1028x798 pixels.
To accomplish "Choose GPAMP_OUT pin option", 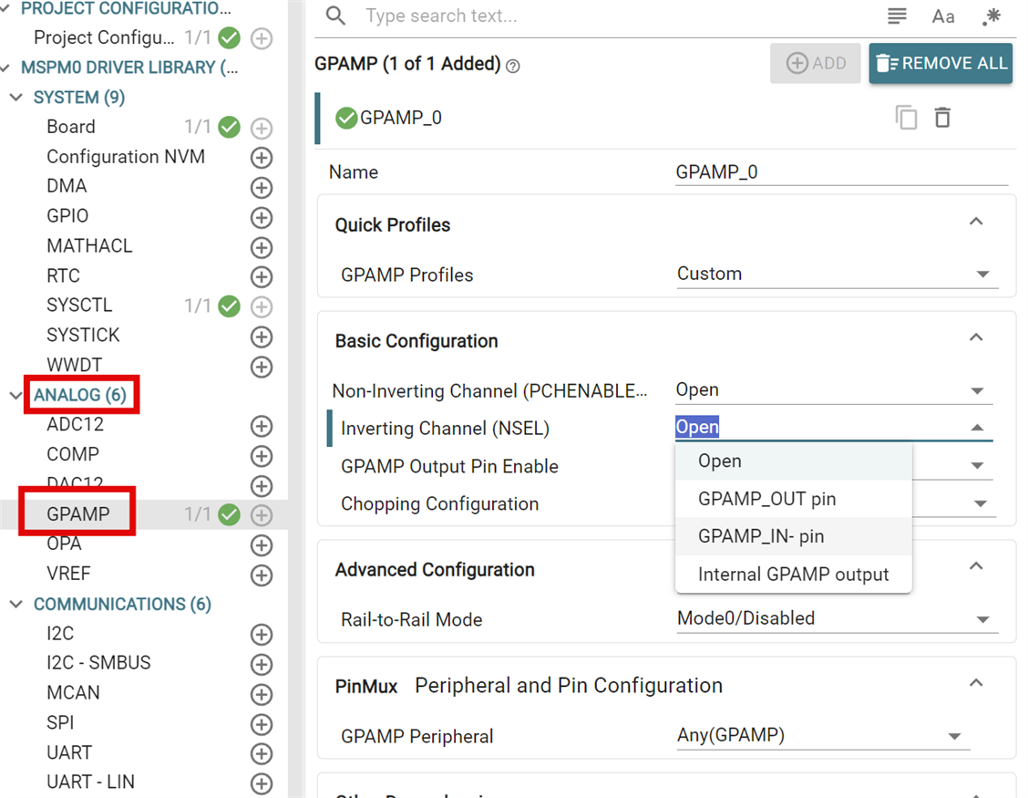I will [x=793, y=499].
